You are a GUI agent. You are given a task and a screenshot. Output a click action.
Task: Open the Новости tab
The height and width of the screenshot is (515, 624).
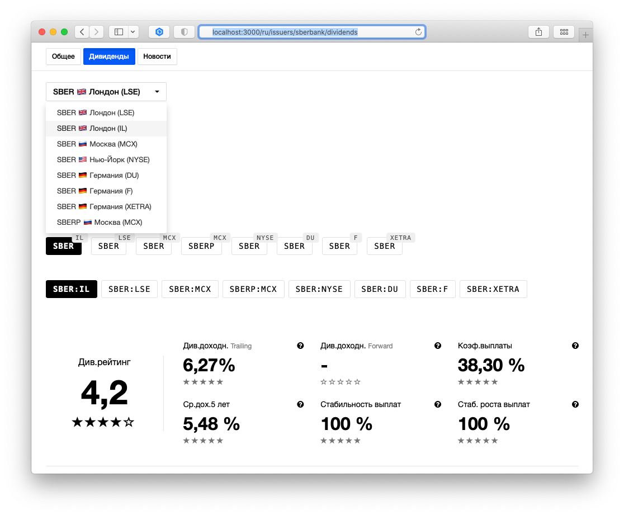click(x=157, y=56)
